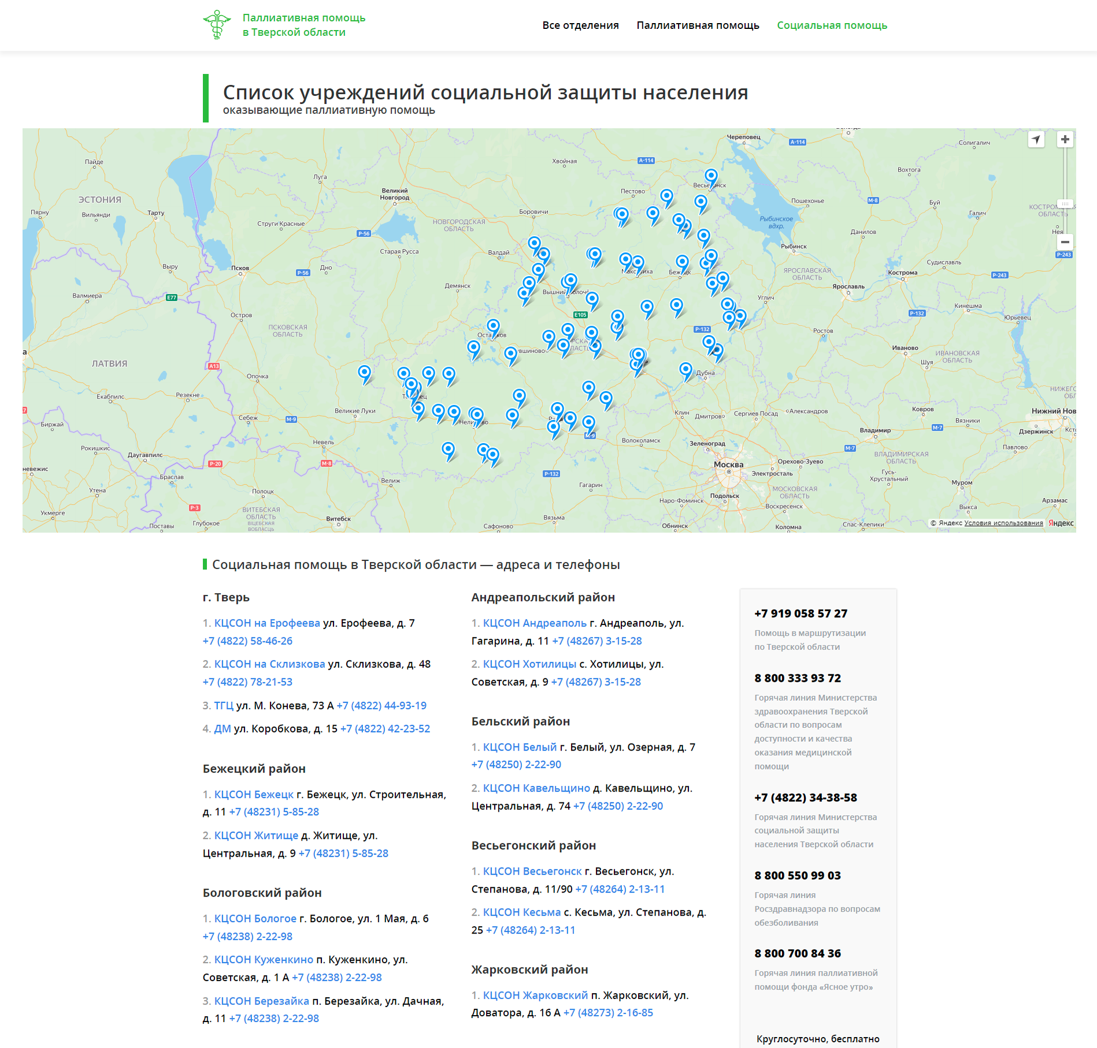Select the map pin at Весьегонск
Viewport: 1097px width, 1048px height.
(x=711, y=176)
